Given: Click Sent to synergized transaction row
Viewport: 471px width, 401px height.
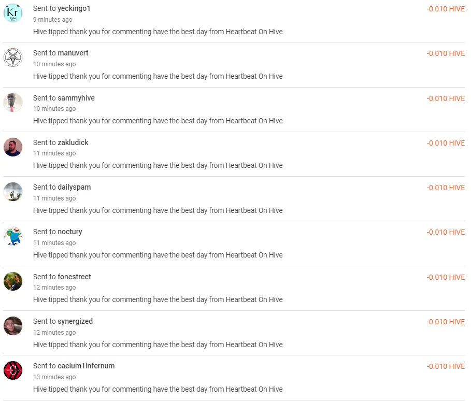Looking at the screenshot, I should click(x=63, y=321).
